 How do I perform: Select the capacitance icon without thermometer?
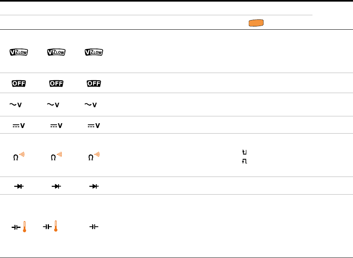[94, 227]
